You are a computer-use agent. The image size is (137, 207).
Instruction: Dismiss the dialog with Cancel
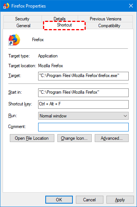[x=89, y=199]
